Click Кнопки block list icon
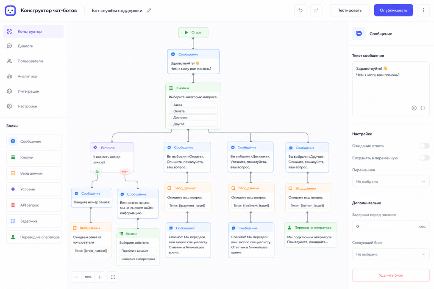The image size is (434, 289). (x=13, y=157)
